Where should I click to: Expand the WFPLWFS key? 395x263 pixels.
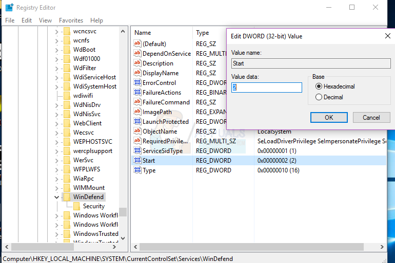pyautogui.click(x=56, y=170)
